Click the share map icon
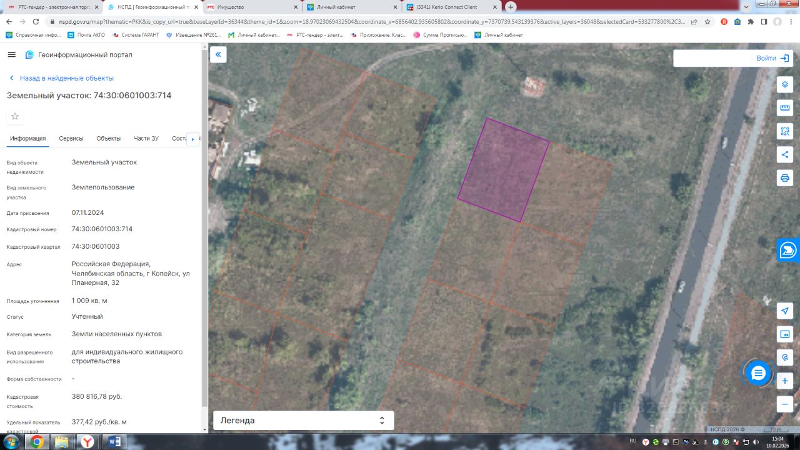Screen dimensions: 800x450 (785, 154)
